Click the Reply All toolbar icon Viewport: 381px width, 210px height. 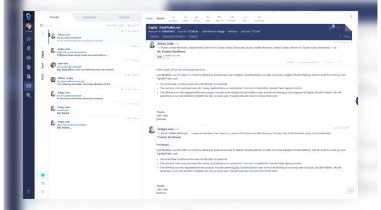tap(219, 19)
